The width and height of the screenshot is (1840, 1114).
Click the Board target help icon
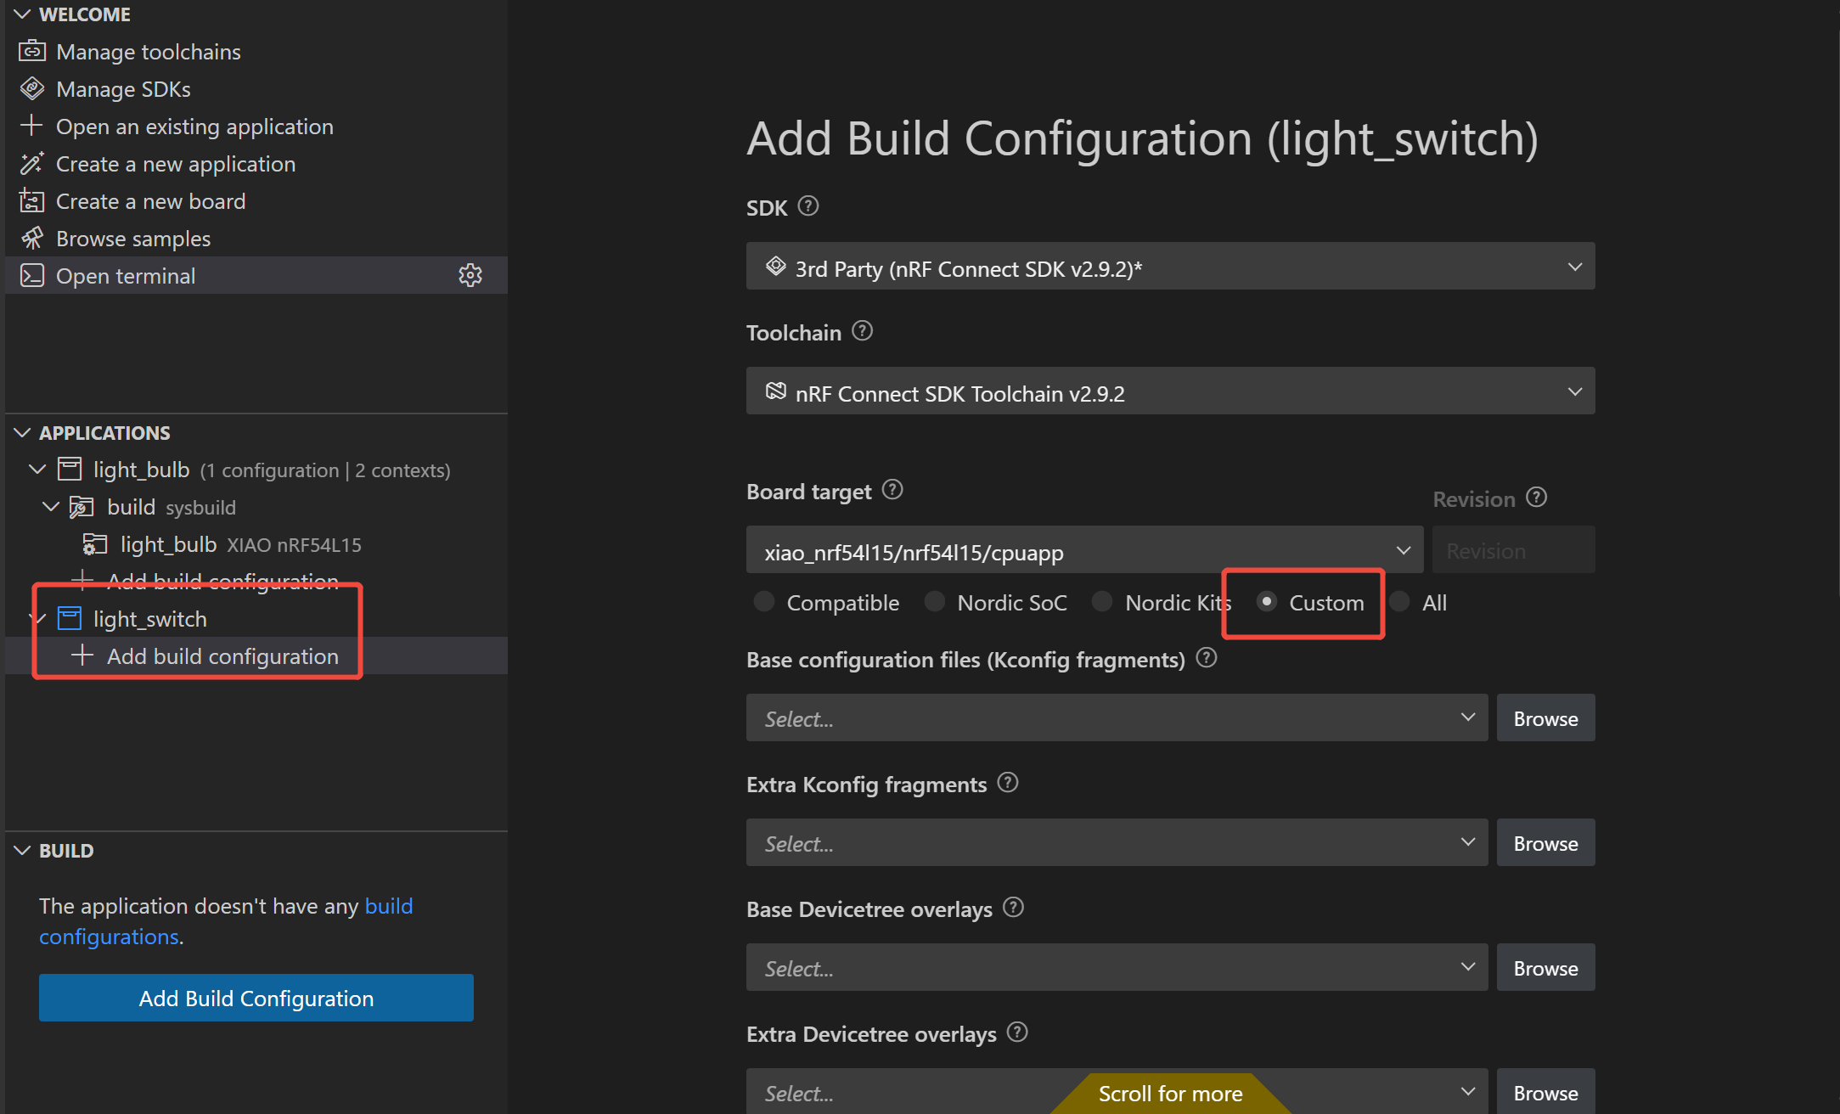coord(892,490)
